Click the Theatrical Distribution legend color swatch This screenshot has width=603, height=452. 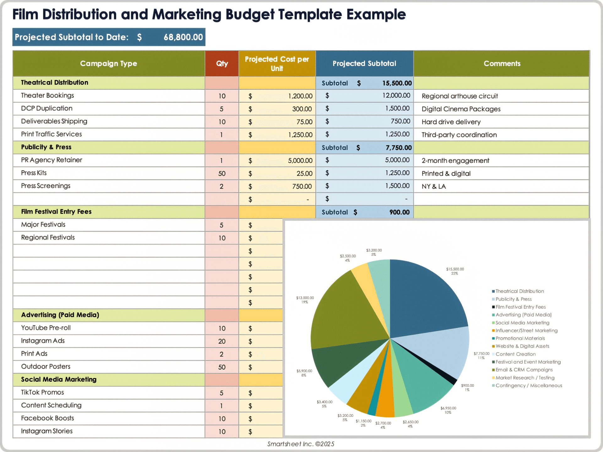point(493,291)
